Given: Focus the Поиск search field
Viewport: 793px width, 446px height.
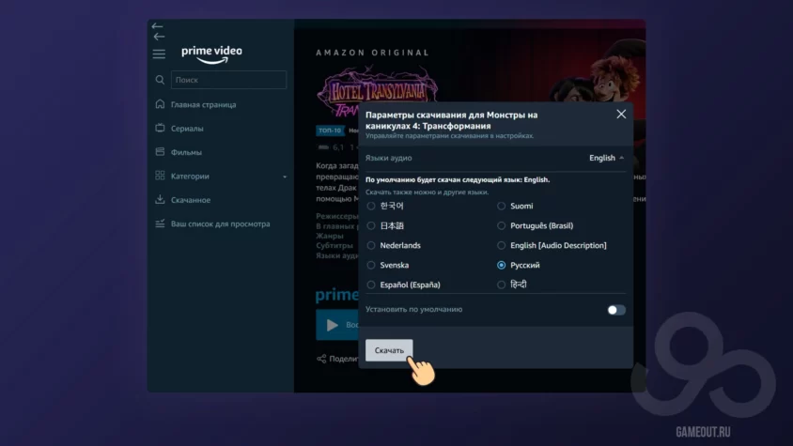Looking at the screenshot, I should tap(228, 80).
